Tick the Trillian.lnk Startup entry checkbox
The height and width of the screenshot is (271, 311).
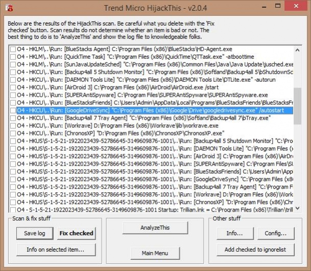13,210
